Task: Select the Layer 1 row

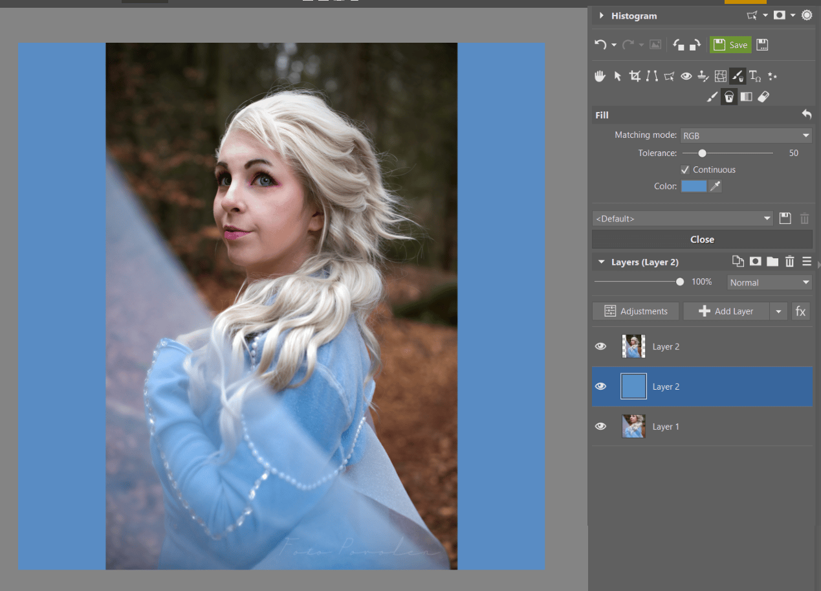Action: (702, 427)
